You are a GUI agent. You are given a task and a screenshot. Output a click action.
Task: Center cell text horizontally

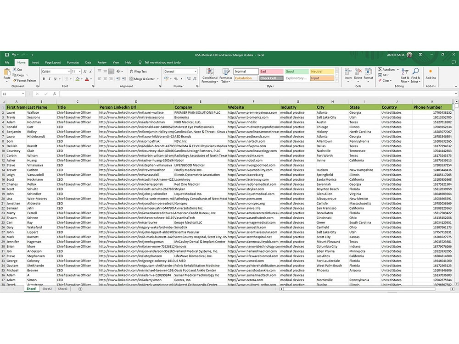tap(105, 79)
